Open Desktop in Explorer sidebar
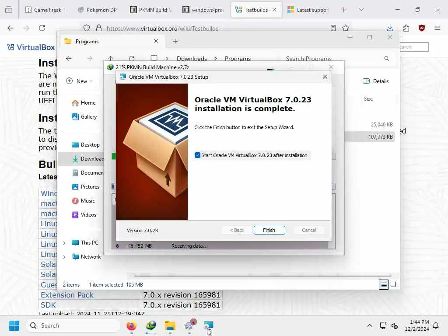Screen dimensions: 448x336 85,144
